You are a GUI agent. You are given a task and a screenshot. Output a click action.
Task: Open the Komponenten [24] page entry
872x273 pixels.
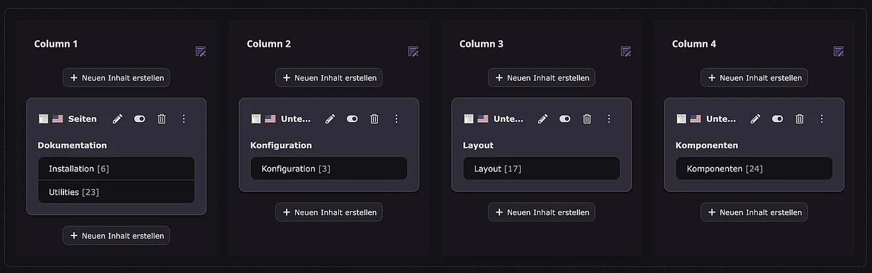pyautogui.click(x=725, y=169)
